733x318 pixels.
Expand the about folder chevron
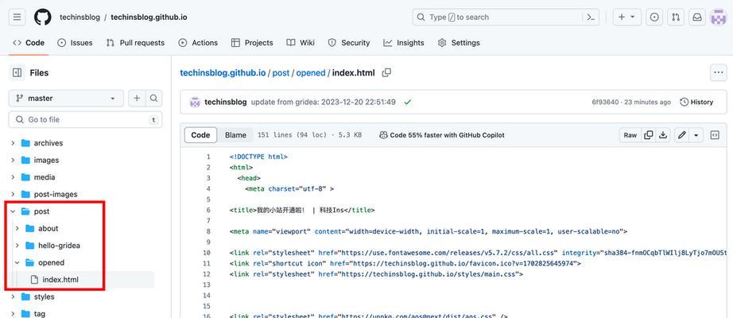[x=17, y=228]
